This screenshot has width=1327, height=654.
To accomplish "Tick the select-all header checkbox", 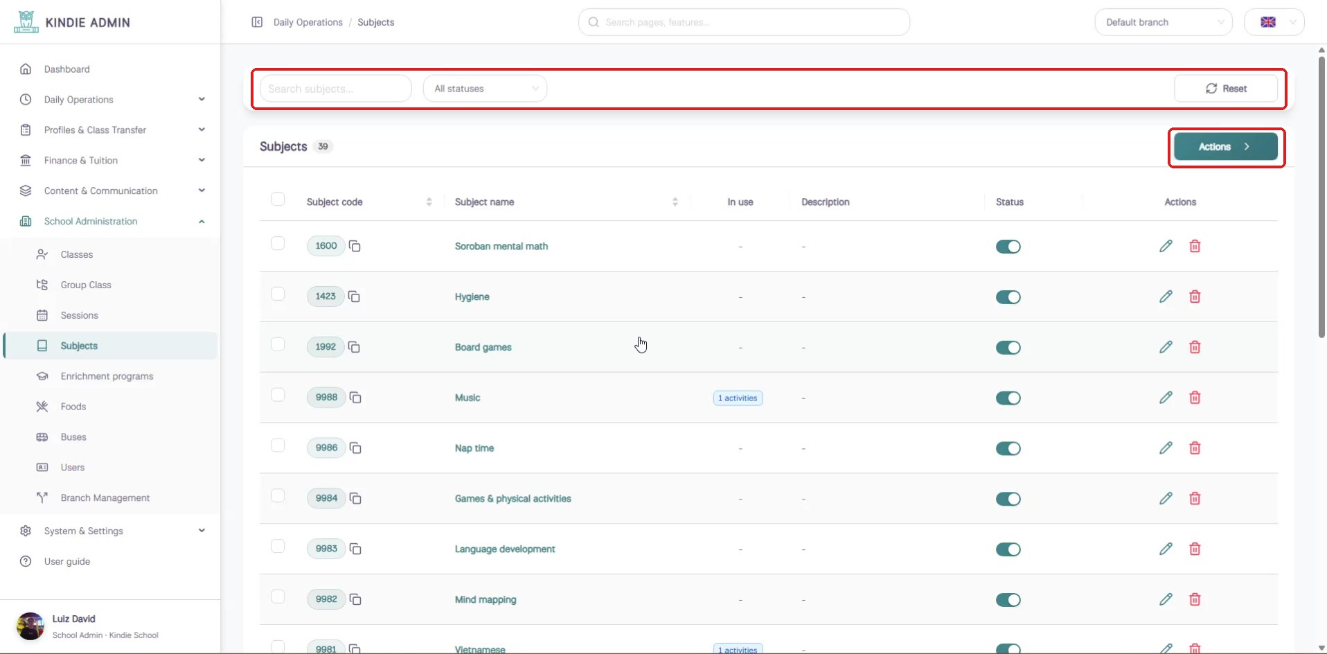I will click(x=278, y=200).
